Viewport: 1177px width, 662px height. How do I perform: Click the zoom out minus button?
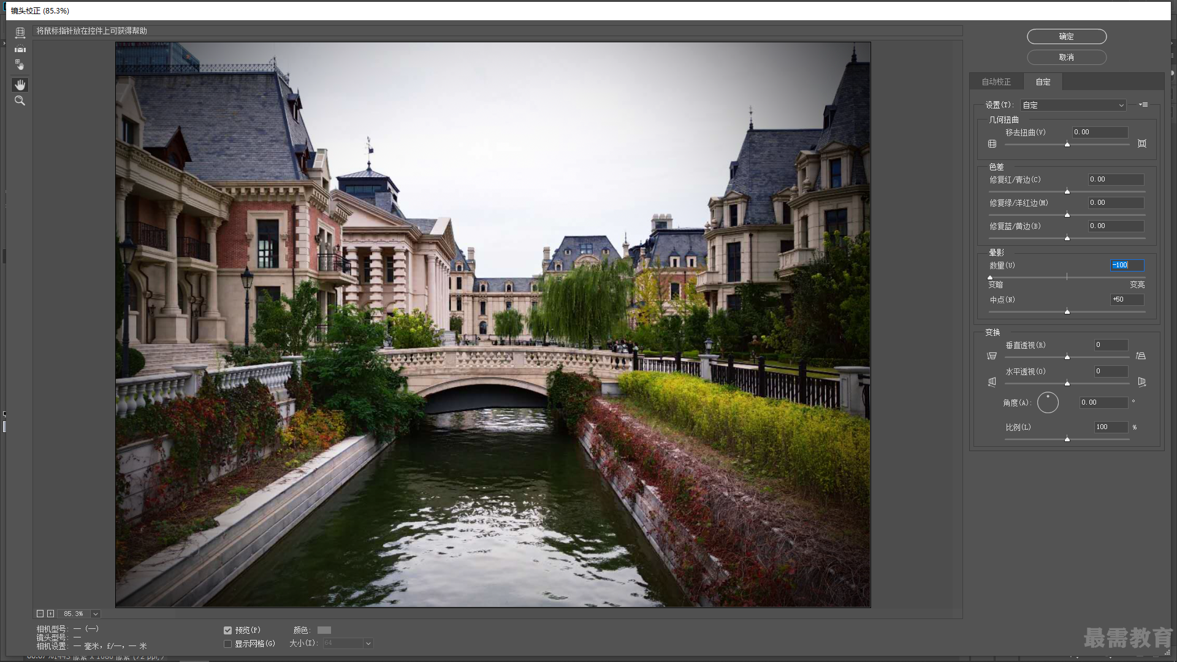click(x=40, y=614)
